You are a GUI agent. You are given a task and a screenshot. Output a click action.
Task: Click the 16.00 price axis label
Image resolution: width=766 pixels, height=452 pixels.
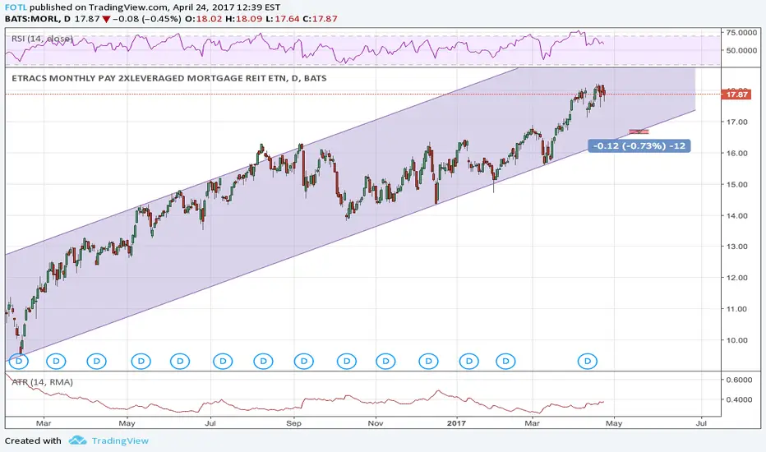[736, 153]
